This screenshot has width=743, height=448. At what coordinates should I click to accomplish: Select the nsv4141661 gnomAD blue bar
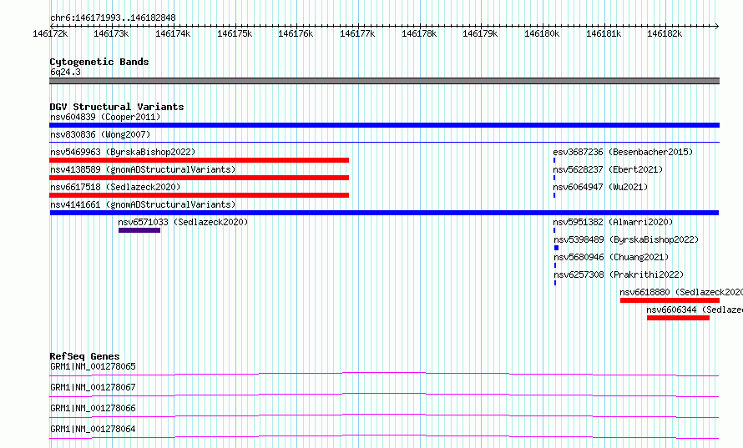384,213
